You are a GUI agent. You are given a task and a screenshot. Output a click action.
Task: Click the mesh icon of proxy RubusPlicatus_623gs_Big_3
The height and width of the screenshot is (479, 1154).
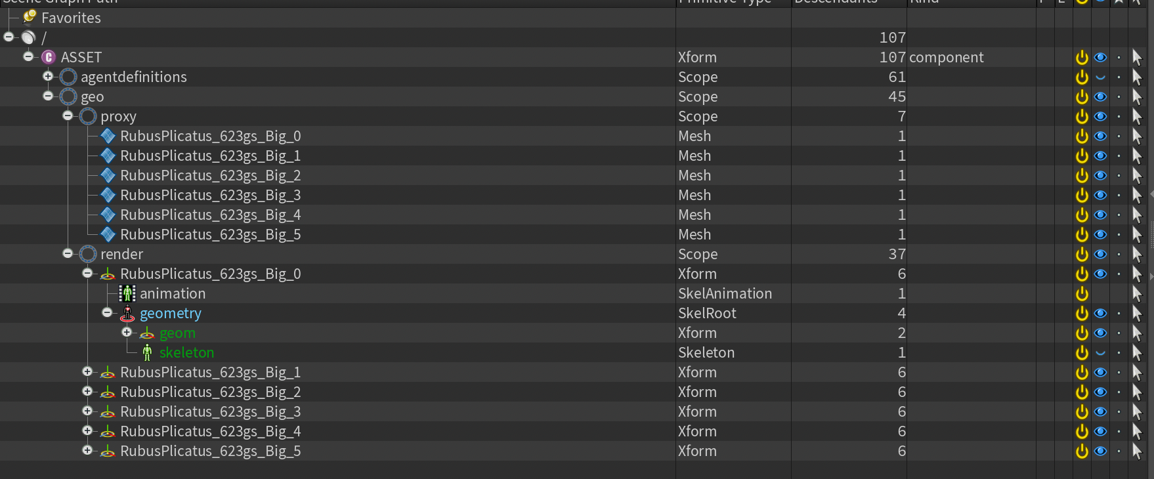(x=108, y=195)
